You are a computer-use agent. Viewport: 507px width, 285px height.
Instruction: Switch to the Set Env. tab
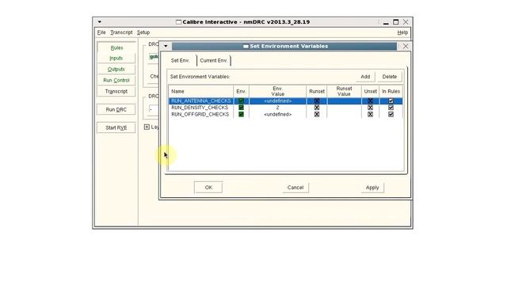(x=181, y=60)
